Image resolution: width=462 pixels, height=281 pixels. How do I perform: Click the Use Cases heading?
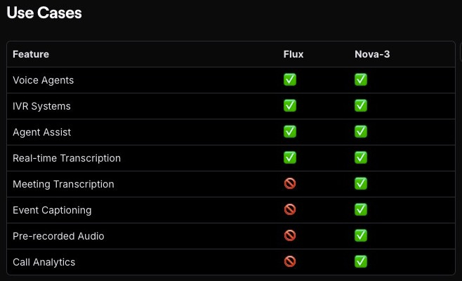tap(44, 13)
